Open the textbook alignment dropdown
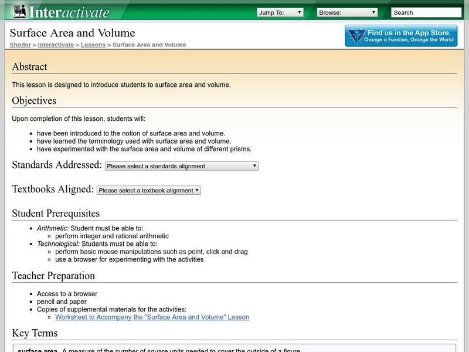The width and height of the screenshot is (469, 352). tap(148, 190)
